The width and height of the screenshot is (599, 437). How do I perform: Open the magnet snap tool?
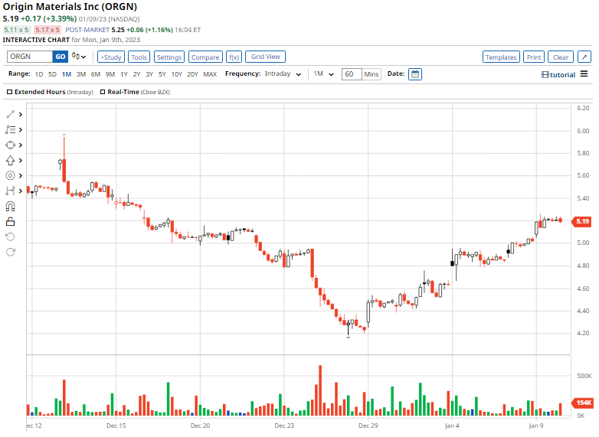point(10,207)
